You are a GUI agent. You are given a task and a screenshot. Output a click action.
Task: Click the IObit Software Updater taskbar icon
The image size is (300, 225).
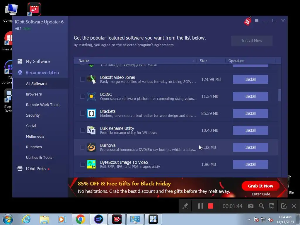(x=99, y=219)
